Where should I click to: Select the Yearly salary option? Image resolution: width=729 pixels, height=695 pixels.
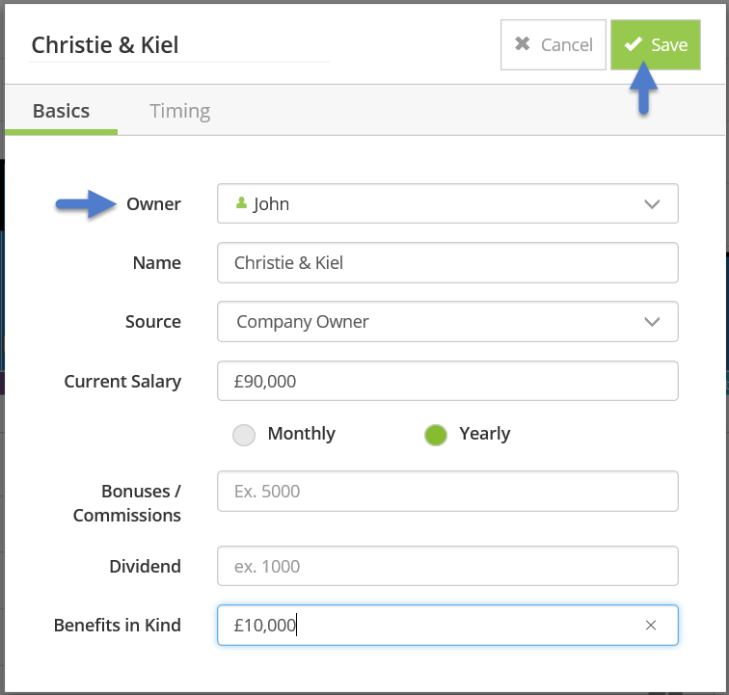tap(436, 435)
